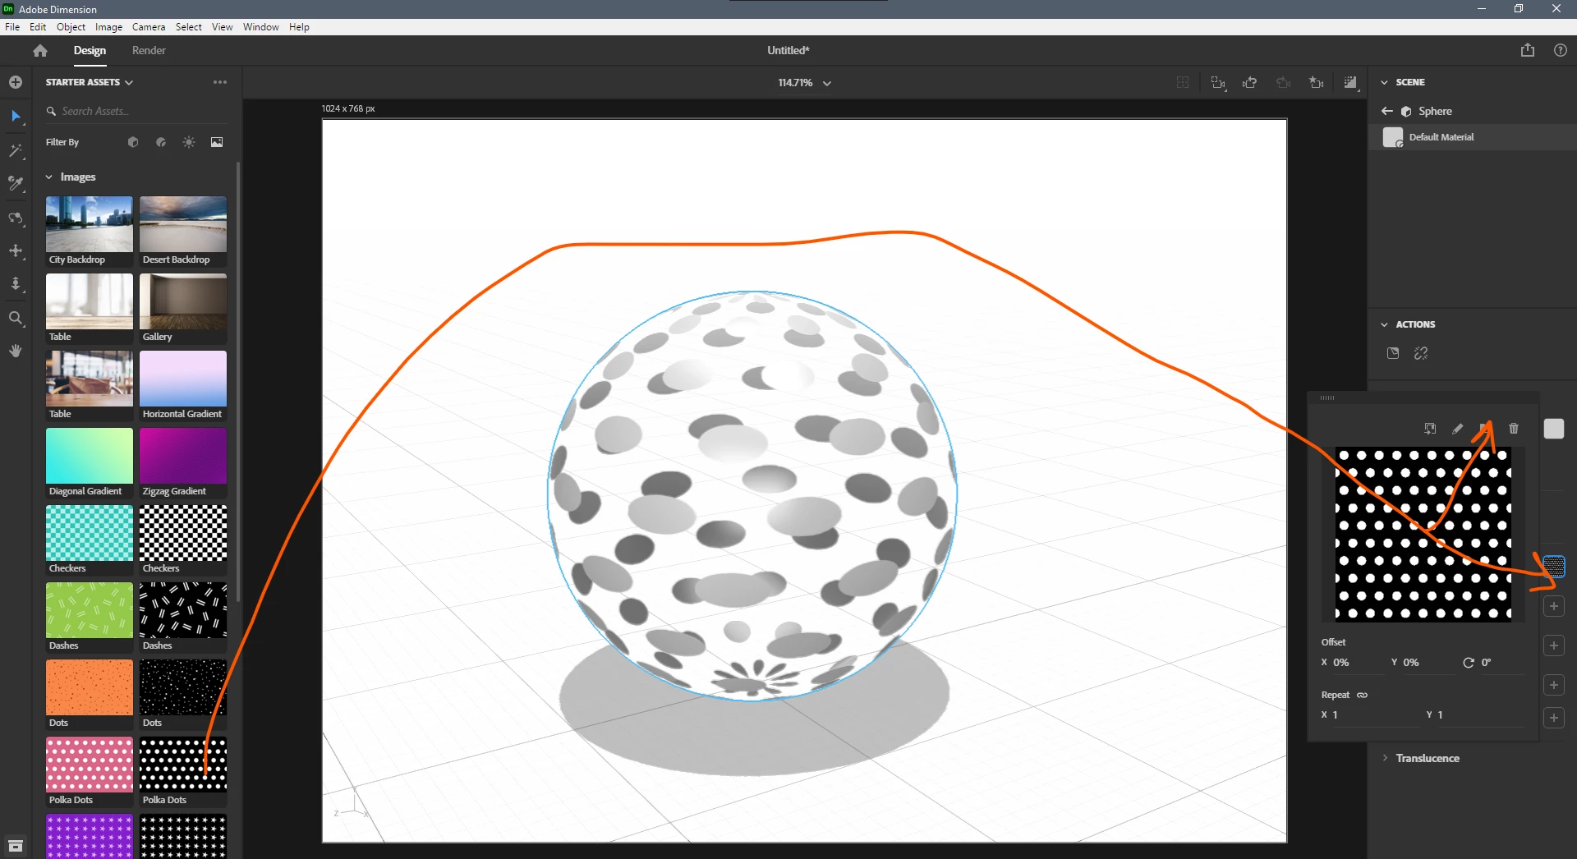Open the camera bookmarks star icon
Image resolution: width=1577 pixels, height=859 pixels.
click(x=1317, y=83)
